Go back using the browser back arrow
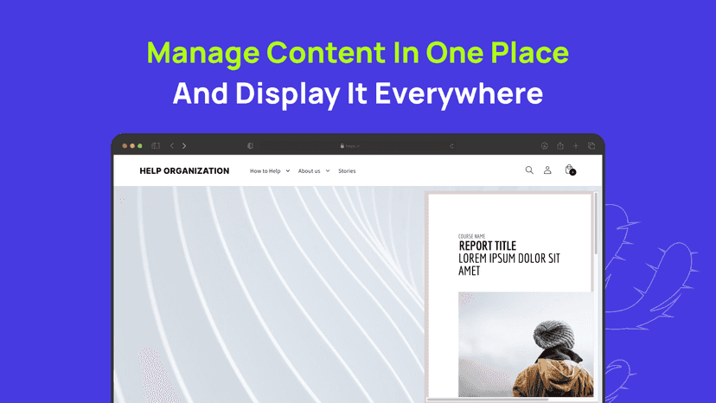The width and height of the screenshot is (716, 403). (x=172, y=146)
